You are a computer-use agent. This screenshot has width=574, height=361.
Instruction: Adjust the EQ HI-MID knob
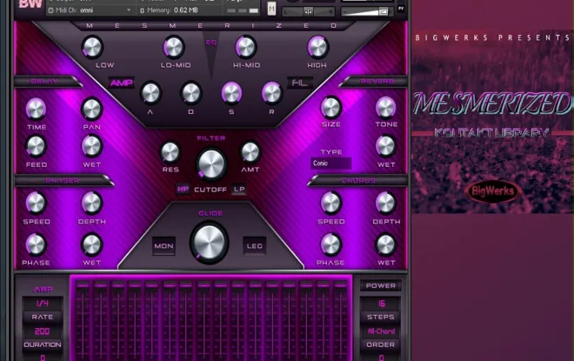(x=245, y=47)
